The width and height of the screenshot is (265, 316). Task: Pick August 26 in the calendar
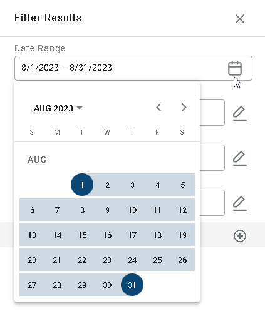182,260
